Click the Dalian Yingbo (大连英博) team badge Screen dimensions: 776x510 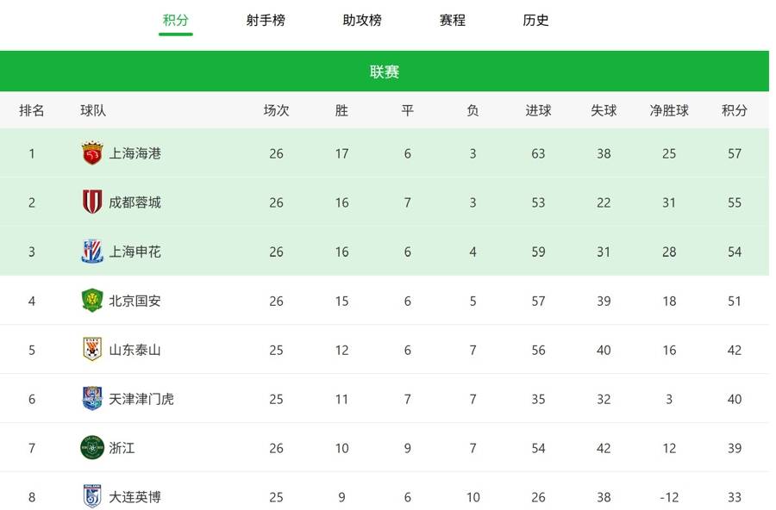[92, 496]
